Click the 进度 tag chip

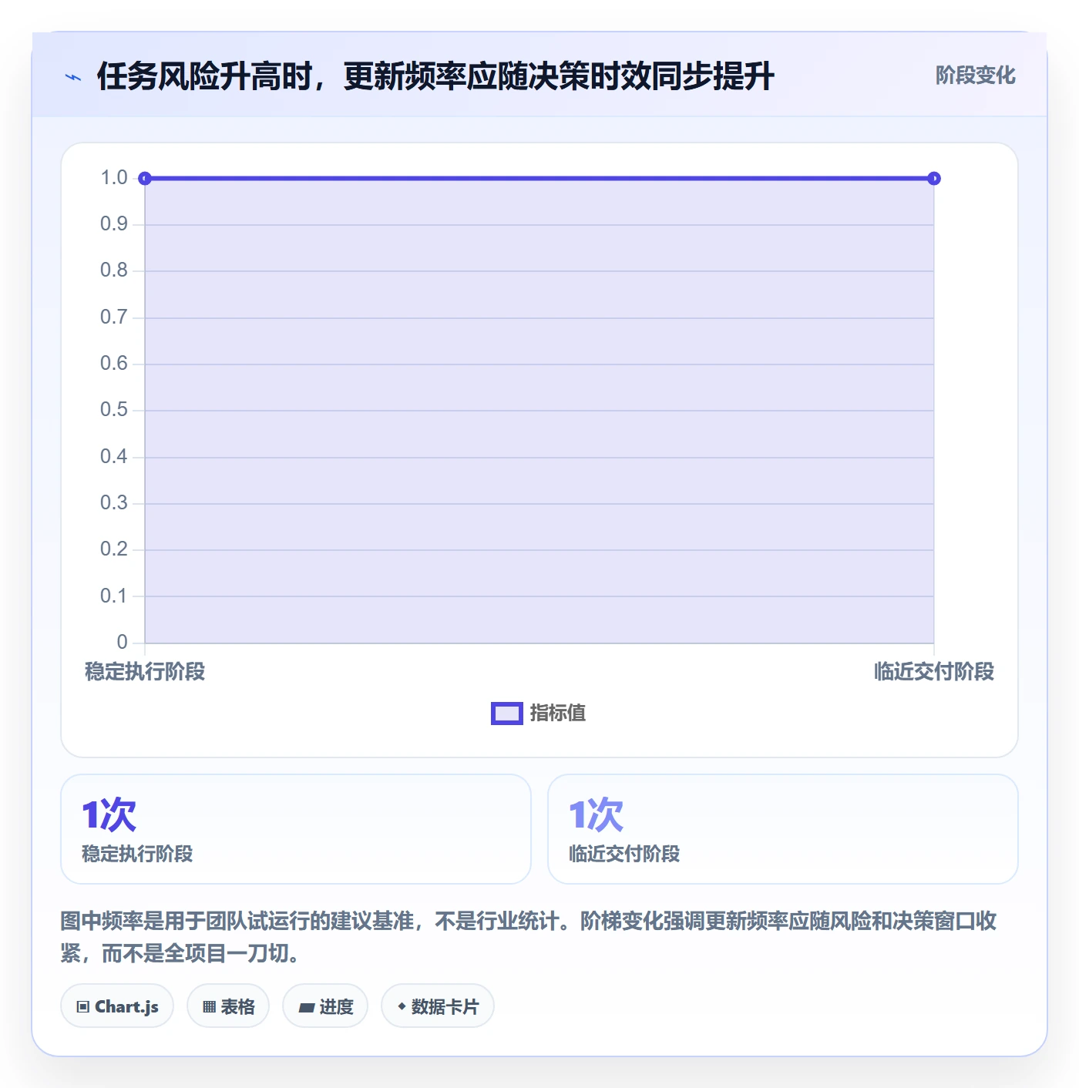tap(325, 1006)
